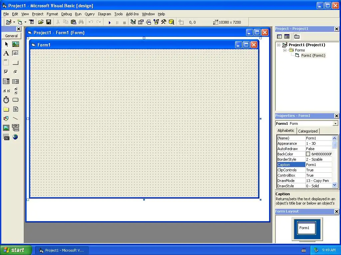Select the Line control tool
This screenshot has height=255, width=341.
pos(15,119)
